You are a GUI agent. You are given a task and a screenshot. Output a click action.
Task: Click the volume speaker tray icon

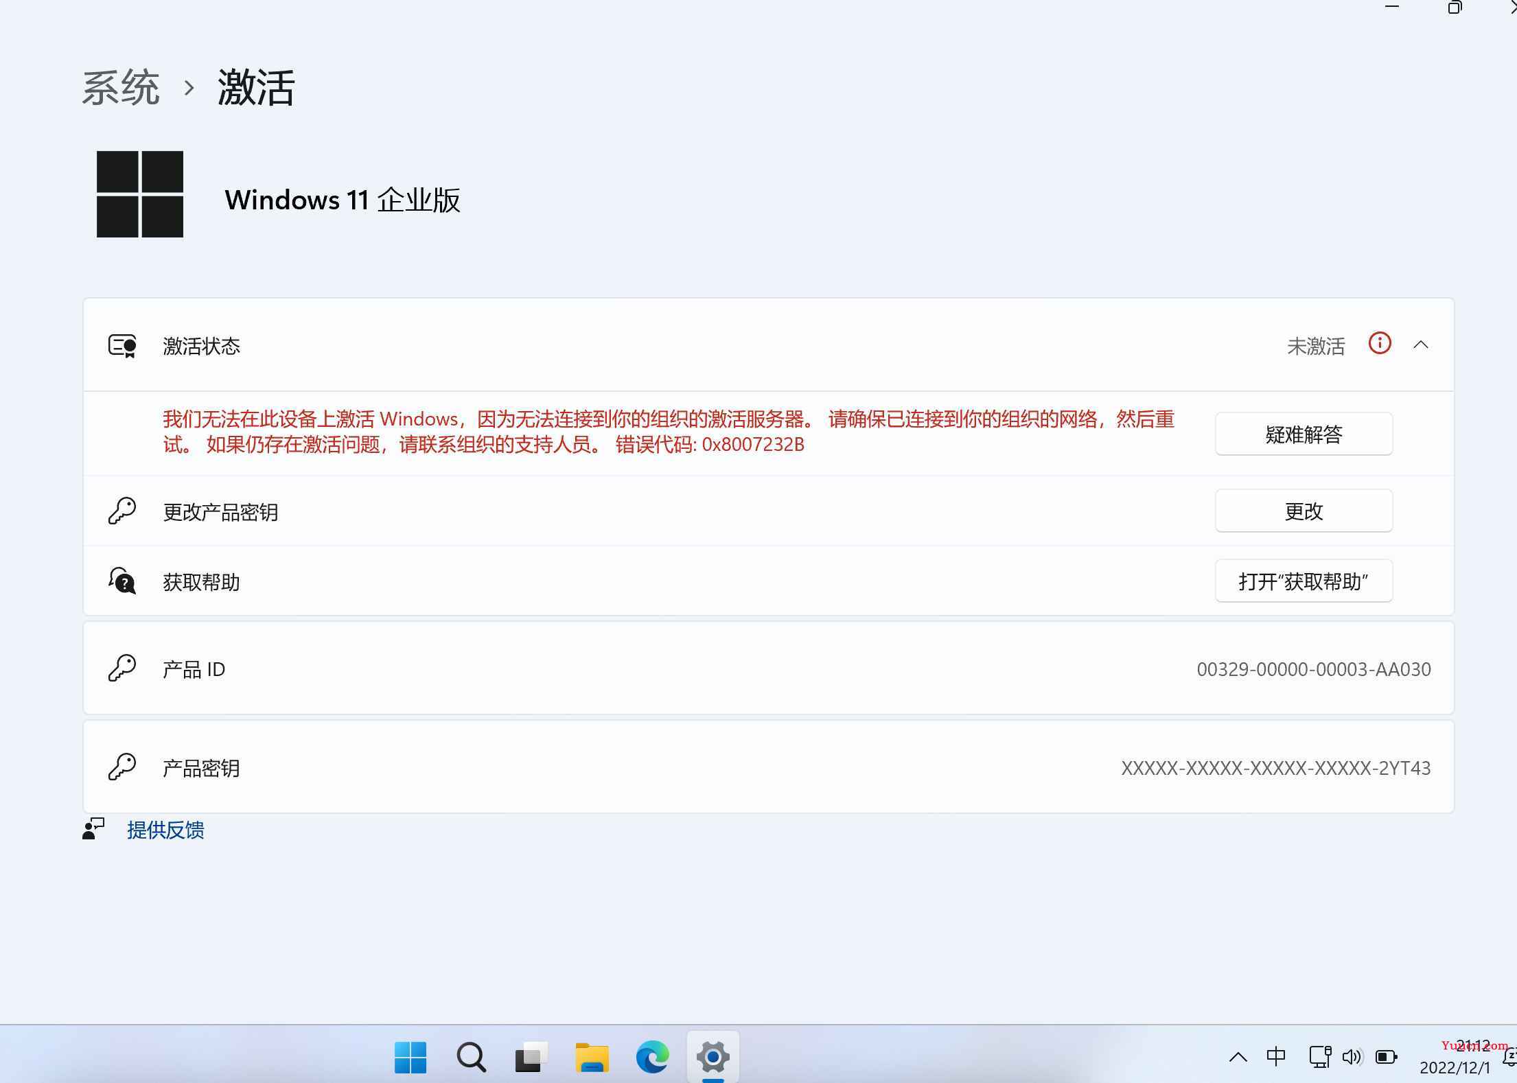click(x=1352, y=1057)
